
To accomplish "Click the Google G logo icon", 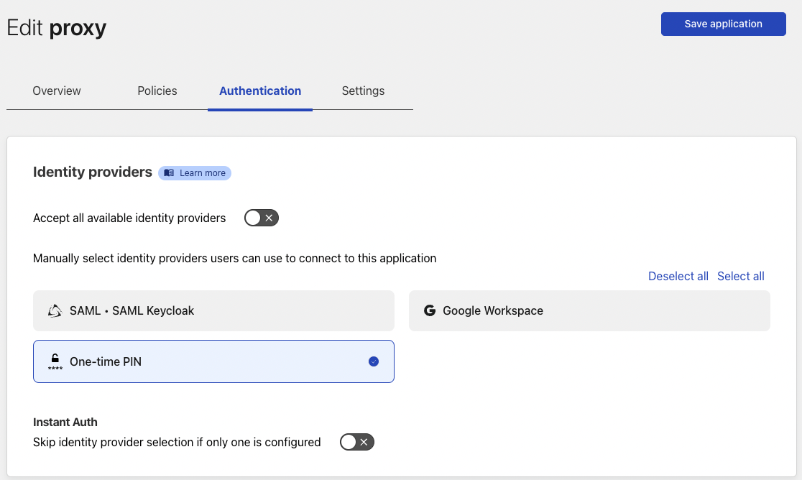I will click(x=430, y=311).
